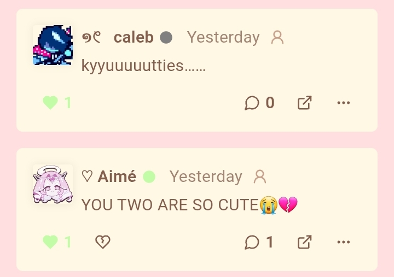The height and width of the screenshot is (277, 394).
Task: Click Aimé's green online status dot
Action: pos(149,176)
